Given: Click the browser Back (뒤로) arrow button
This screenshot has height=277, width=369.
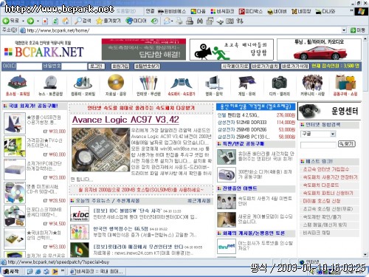Looking at the screenshot, I should pos(10,21).
